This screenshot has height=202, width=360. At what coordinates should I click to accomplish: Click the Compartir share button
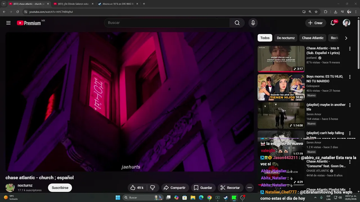[174, 188]
